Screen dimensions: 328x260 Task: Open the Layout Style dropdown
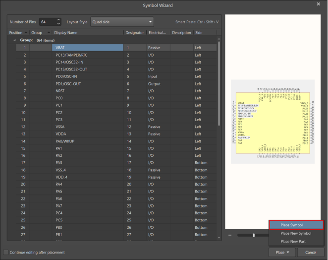coord(122,22)
